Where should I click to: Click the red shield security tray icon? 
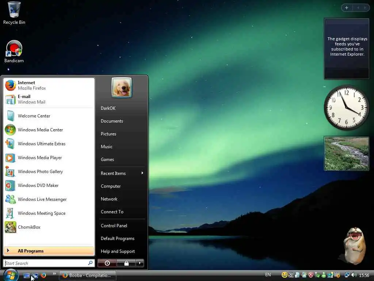311,275
